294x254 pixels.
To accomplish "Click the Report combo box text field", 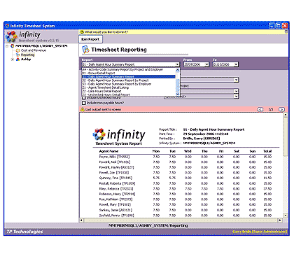I will 129,64.
